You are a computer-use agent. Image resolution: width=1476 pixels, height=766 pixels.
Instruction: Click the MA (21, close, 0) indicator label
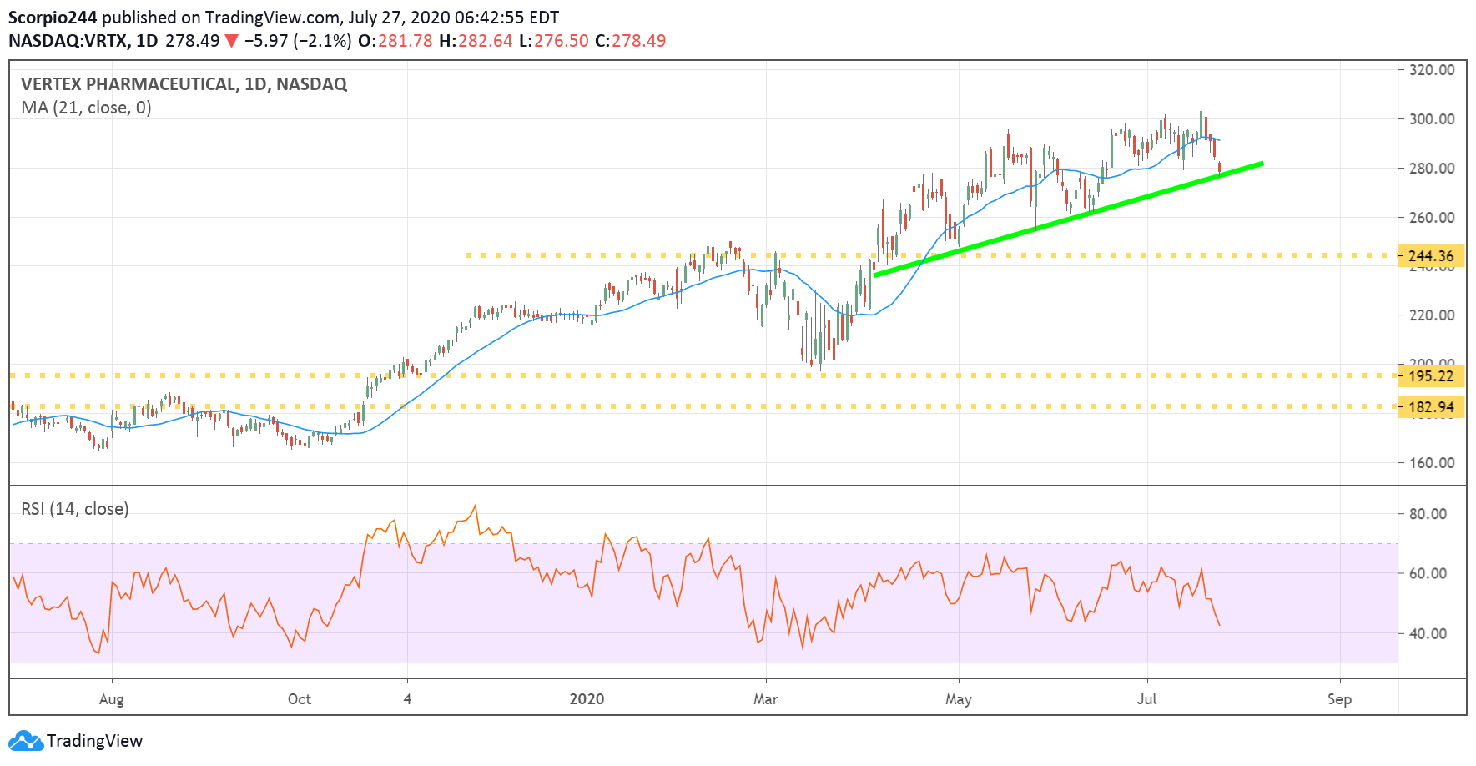pyautogui.click(x=86, y=108)
